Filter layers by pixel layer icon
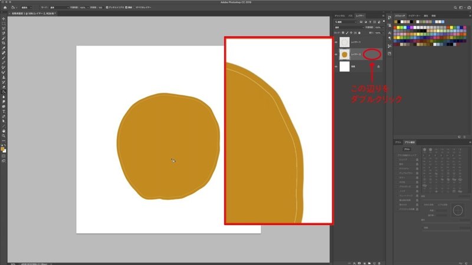Screen dimensions: 472x265 coord(361,22)
